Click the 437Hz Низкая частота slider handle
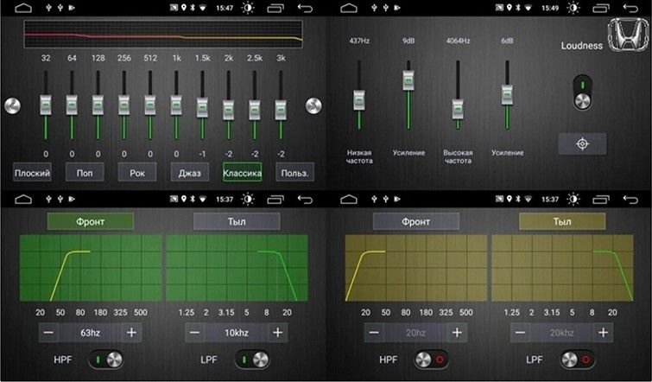This screenshot has height=382, width=652. tap(359, 100)
